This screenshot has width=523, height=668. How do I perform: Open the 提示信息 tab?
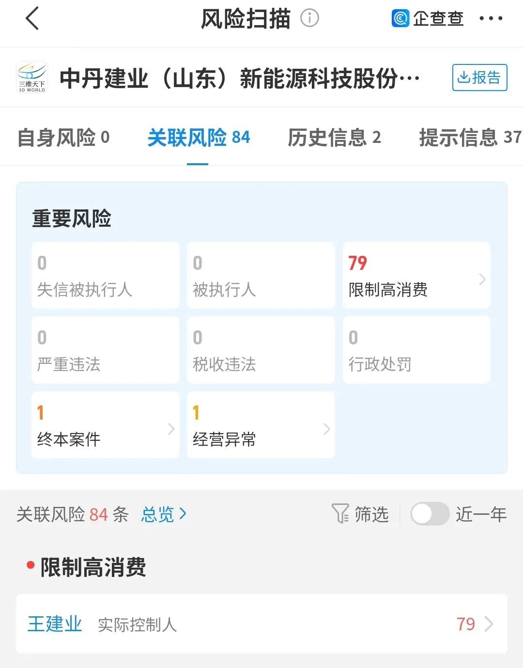coord(470,138)
